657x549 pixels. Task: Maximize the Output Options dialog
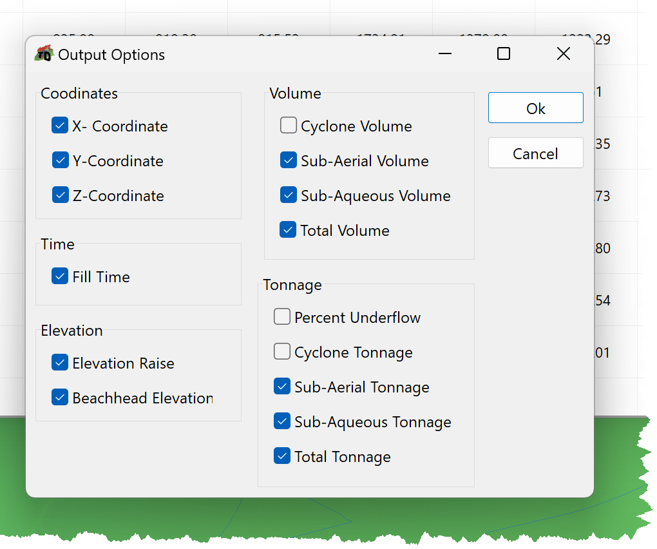(503, 53)
